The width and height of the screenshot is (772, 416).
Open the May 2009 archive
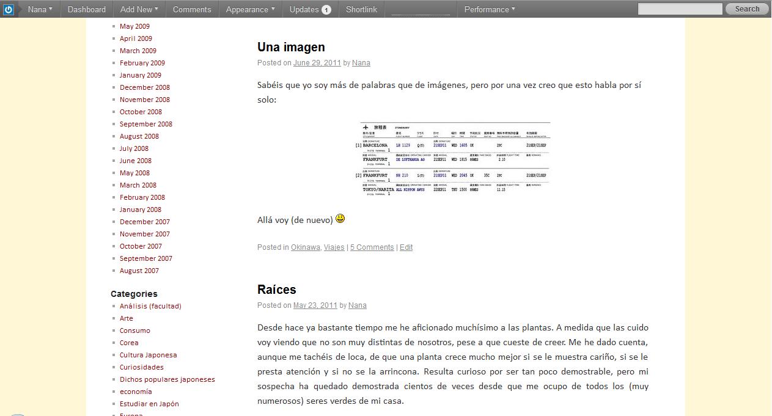134,26
